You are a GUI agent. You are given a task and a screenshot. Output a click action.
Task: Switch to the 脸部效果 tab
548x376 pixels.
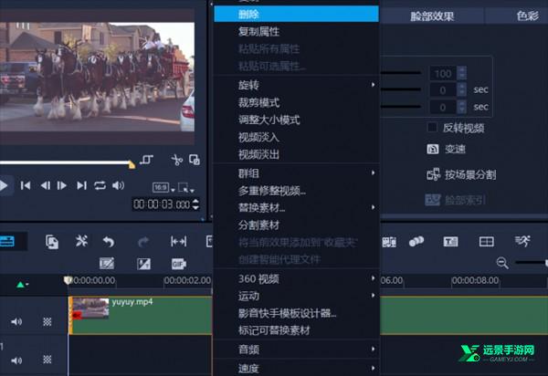432,16
